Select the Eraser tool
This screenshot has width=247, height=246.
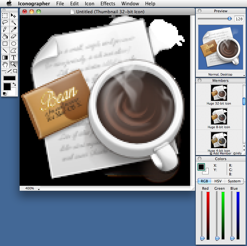tap(14, 37)
